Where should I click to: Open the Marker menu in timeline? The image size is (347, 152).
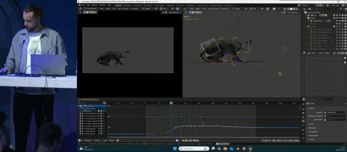point(111,140)
